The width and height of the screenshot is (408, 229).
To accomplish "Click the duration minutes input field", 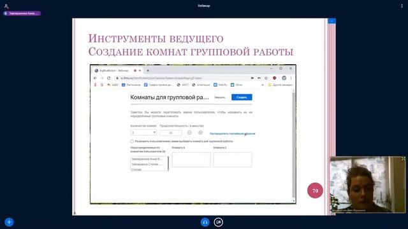I will [x=171, y=133].
